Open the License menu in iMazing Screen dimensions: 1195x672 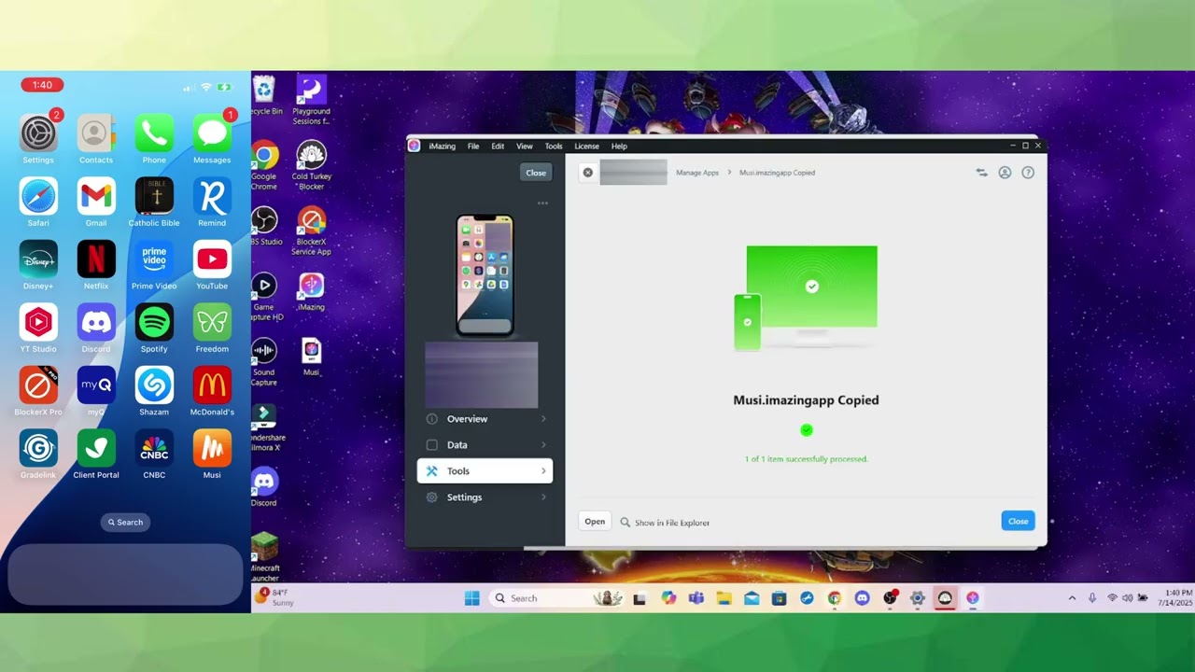point(586,147)
